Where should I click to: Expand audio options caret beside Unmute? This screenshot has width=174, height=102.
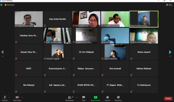point(9,97)
